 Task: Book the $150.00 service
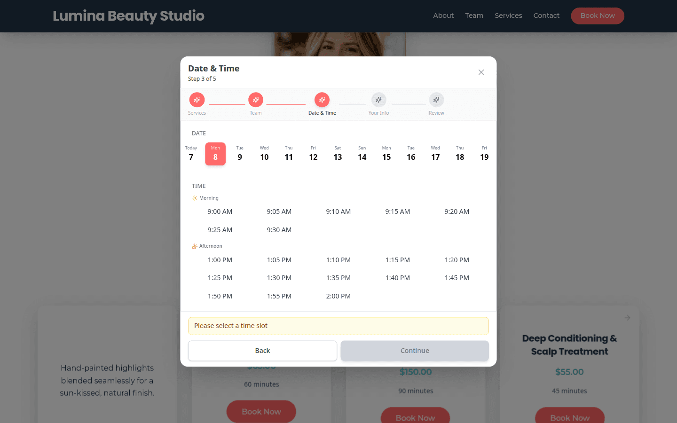click(x=415, y=415)
